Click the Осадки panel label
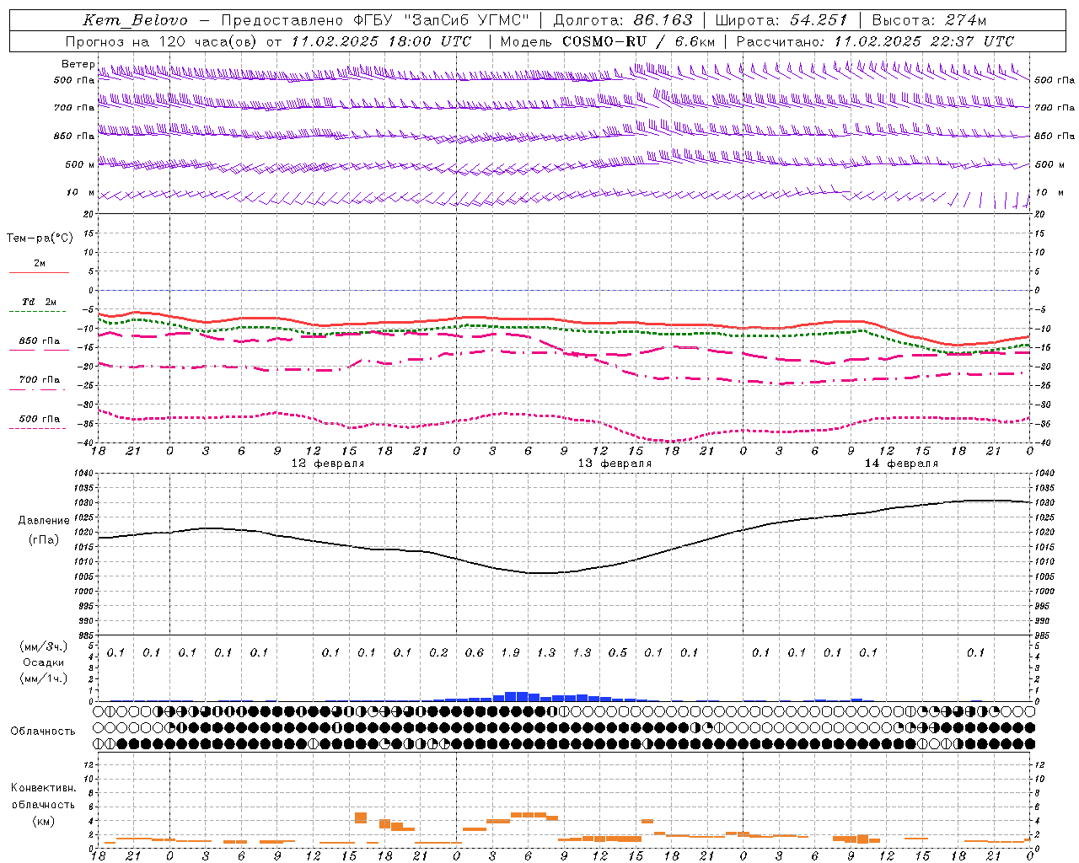The width and height of the screenshot is (1079, 863). (44, 662)
